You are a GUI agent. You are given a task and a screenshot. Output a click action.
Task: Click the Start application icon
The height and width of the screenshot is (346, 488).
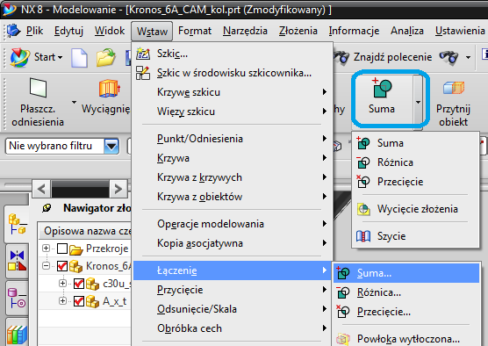[x=20, y=58]
